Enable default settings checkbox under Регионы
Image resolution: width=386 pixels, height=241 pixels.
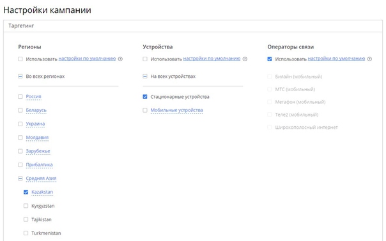point(20,59)
